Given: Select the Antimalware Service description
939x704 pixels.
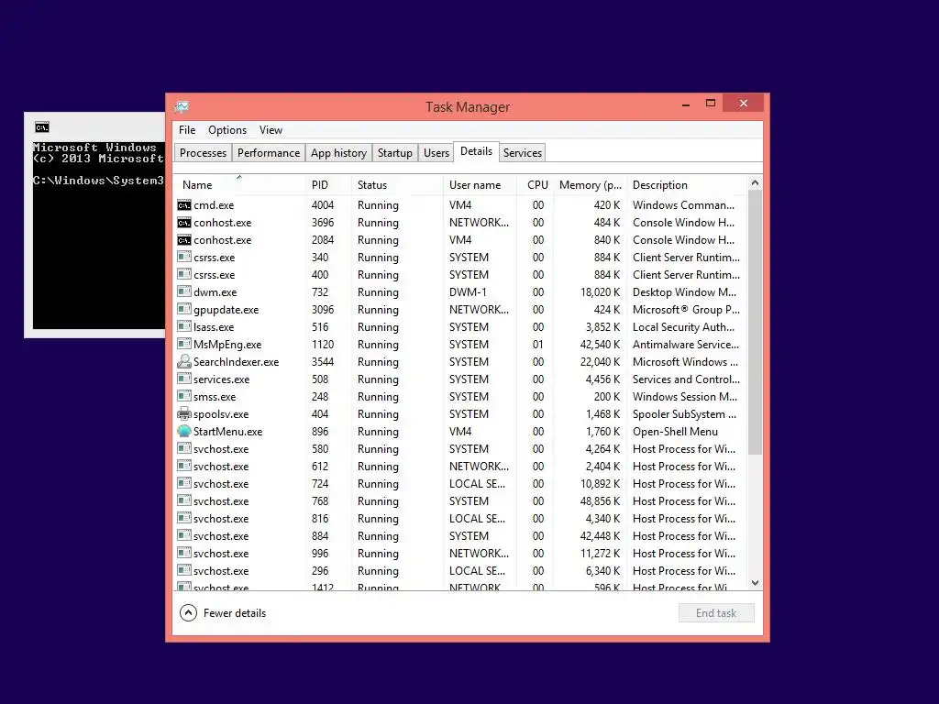Looking at the screenshot, I should pyautogui.click(x=686, y=345).
